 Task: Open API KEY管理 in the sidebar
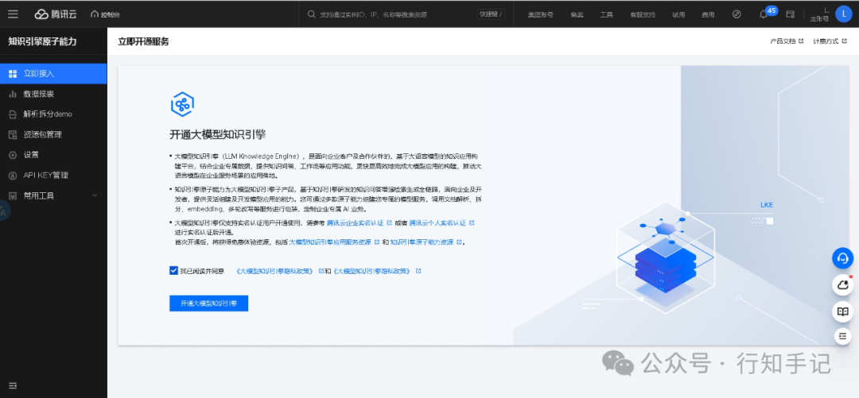(53, 176)
